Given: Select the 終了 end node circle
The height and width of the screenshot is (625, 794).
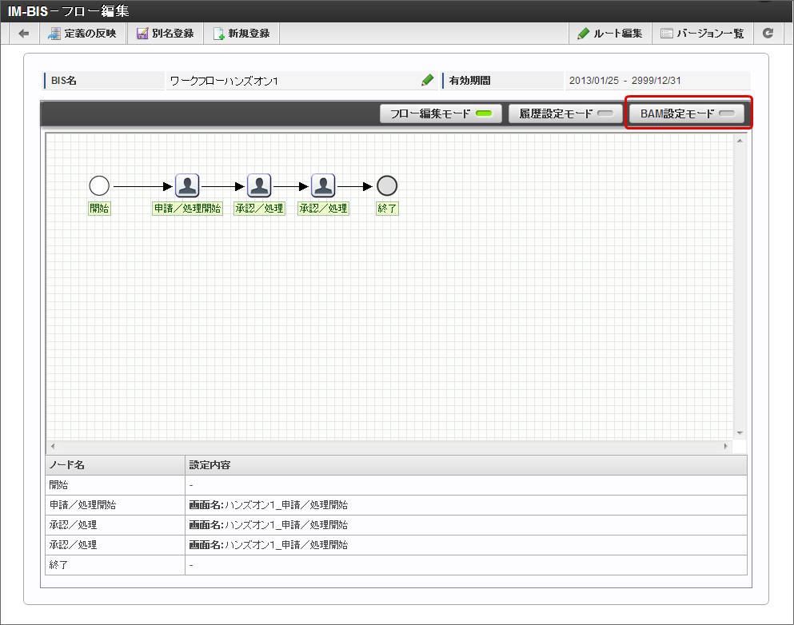Looking at the screenshot, I should [x=387, y=186].
